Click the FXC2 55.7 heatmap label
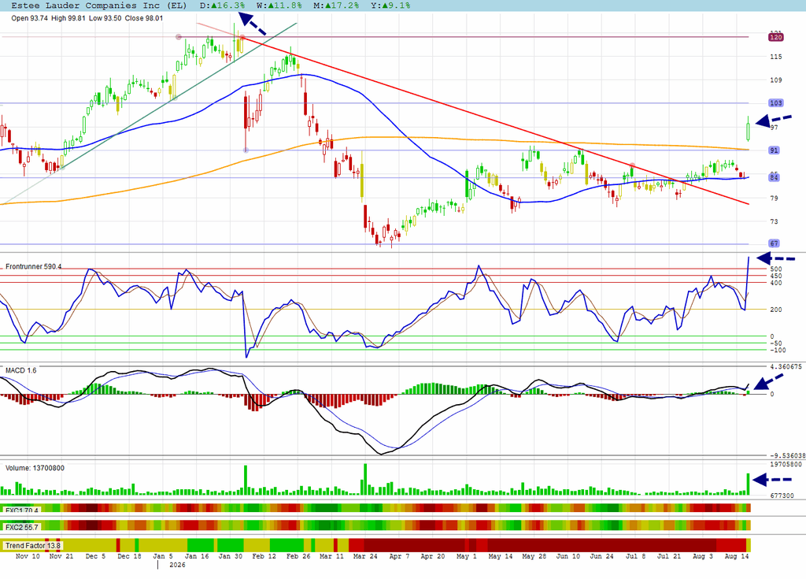The width and height of the screenshot is (806, 579). pos(21,528)
